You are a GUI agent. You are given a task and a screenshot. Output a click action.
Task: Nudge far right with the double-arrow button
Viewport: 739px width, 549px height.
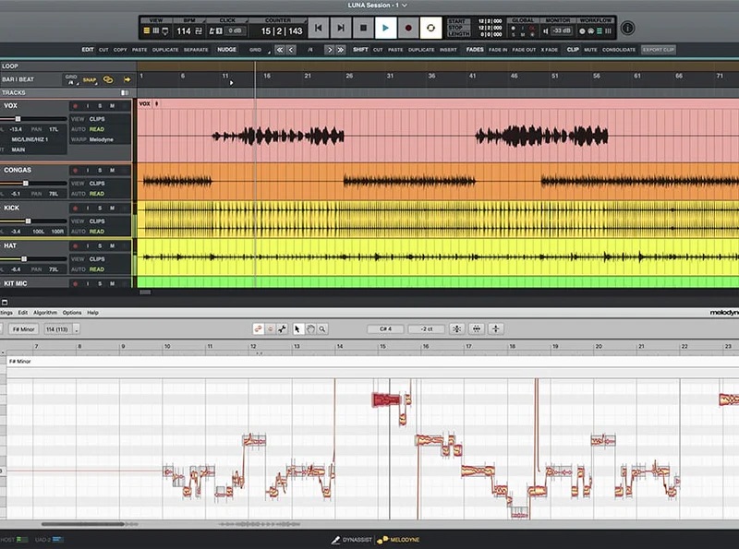coord(340,50)
